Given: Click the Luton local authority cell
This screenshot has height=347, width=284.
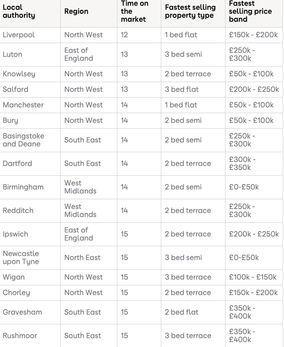Looking at the screenshot, I should click(x=12, y=55).
